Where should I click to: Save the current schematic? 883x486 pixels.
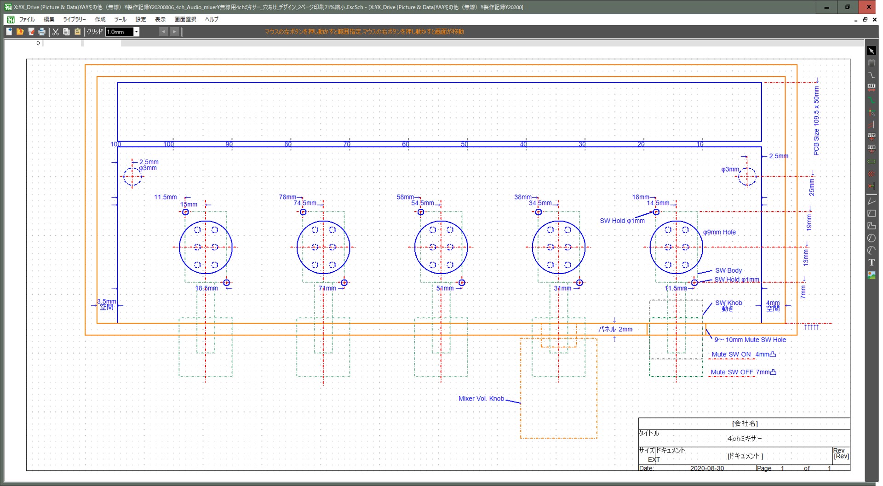pyautogui.click(x=31, y=32)
